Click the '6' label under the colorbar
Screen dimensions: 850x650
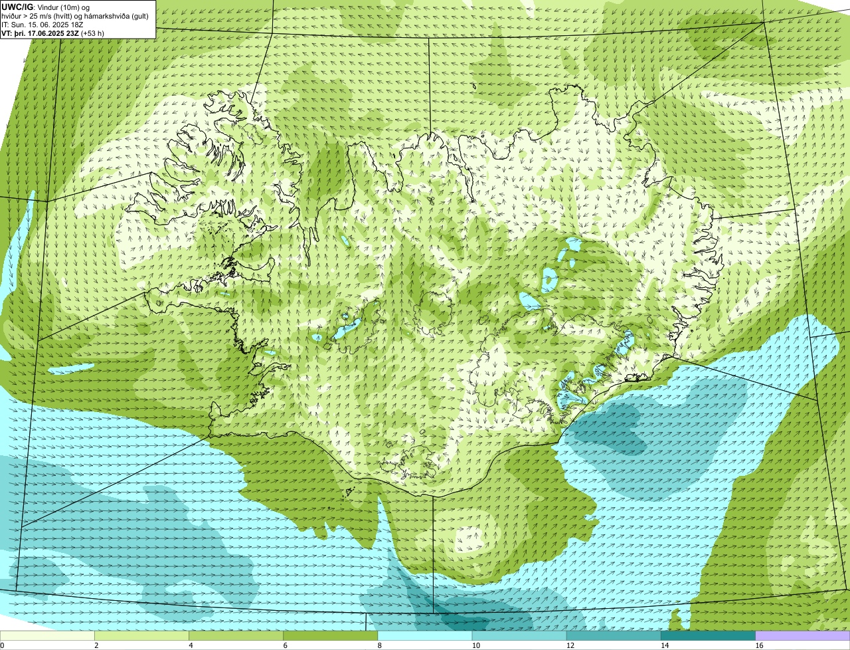(x=285, y=645)
